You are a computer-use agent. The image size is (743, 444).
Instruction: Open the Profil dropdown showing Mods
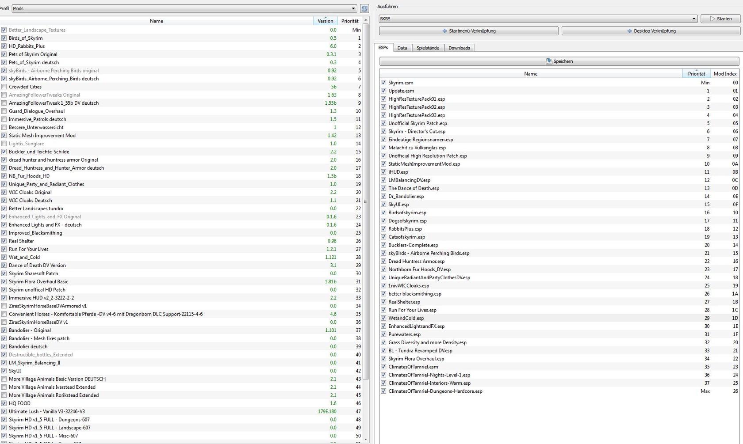184,8
